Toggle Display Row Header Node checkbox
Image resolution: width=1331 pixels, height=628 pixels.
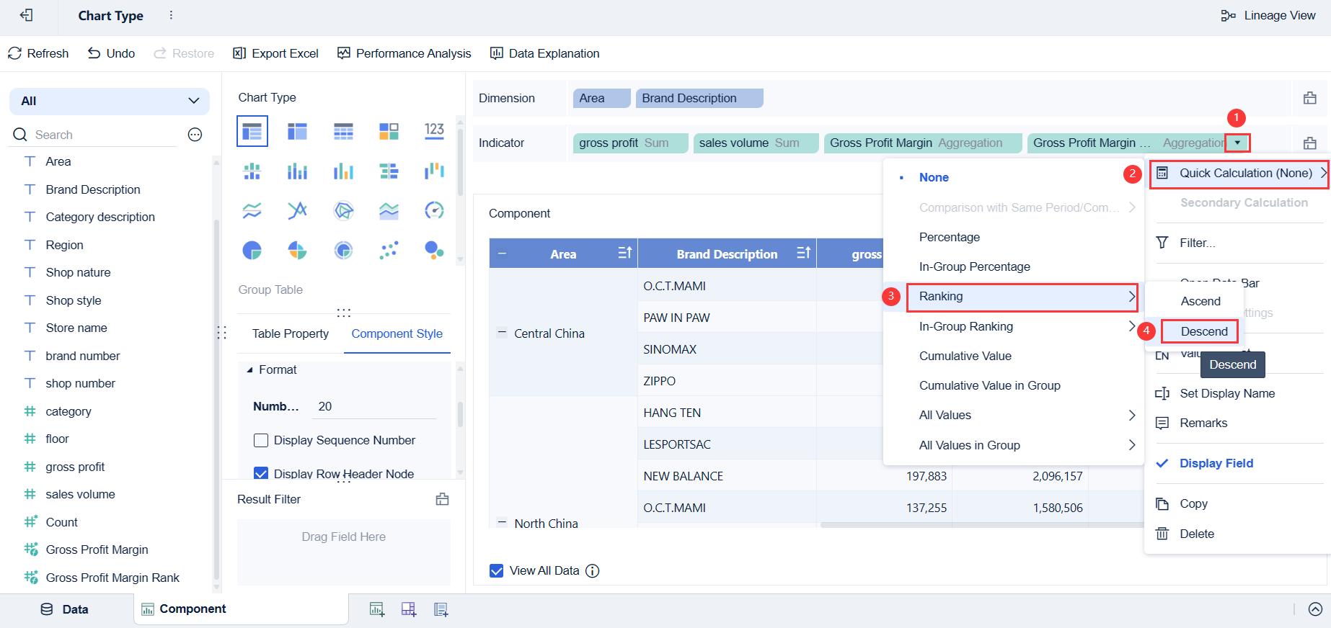coord(261,473)
